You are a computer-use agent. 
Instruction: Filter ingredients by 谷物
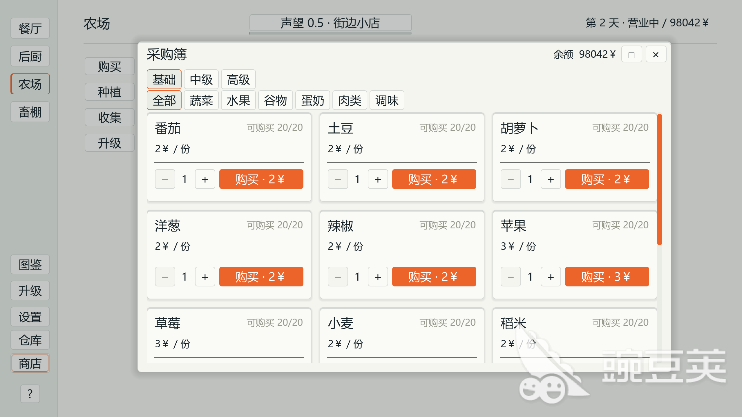275,100
